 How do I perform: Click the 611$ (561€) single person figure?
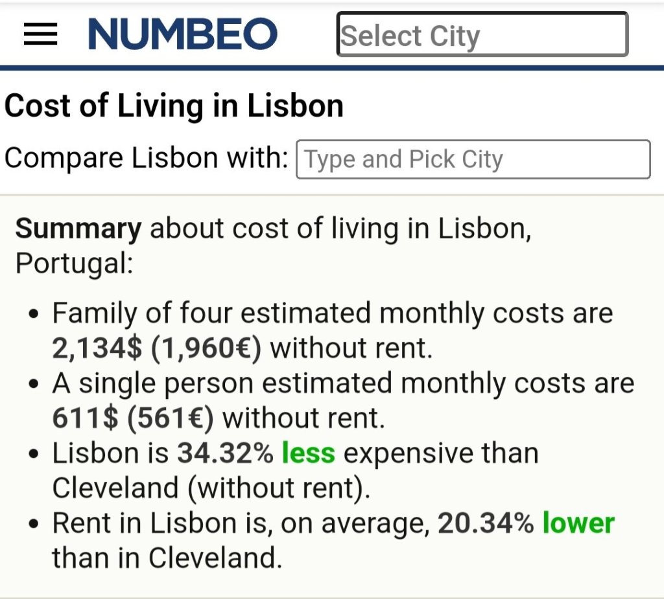click(x=133, y=418)
